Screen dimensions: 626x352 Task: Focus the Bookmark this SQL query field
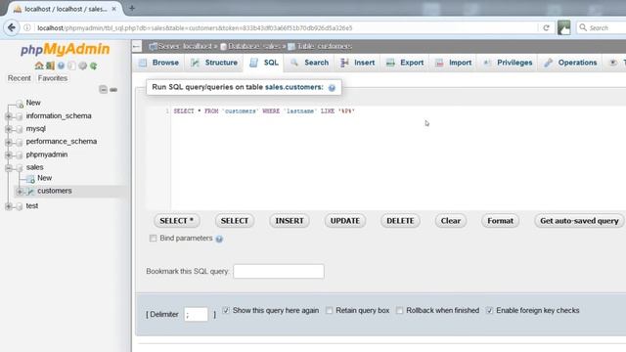279,272
